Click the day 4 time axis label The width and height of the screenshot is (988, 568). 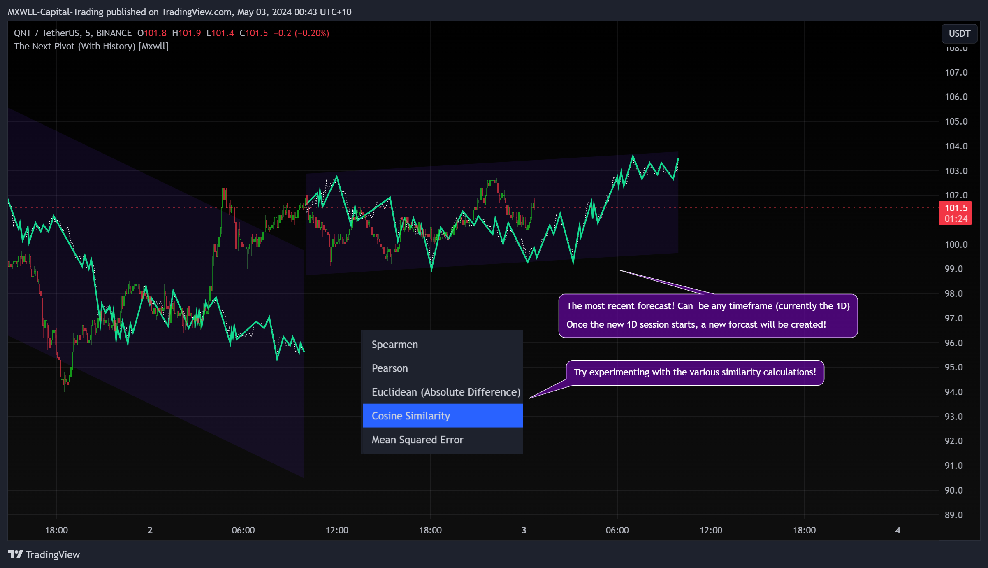898,530
